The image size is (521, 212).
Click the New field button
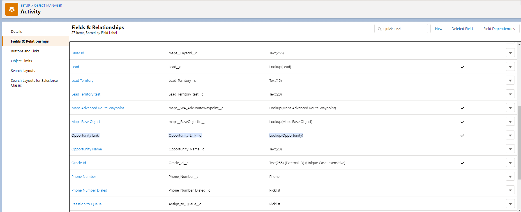(439, 29)
